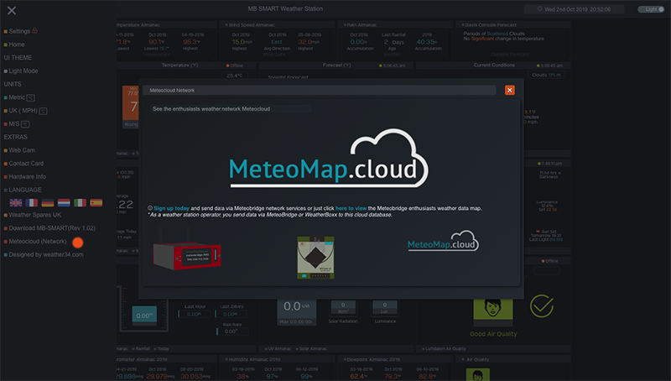This screenshot has height=381, width=671.
Task: Click the British flag language icon
Action: tap(16, 202)
